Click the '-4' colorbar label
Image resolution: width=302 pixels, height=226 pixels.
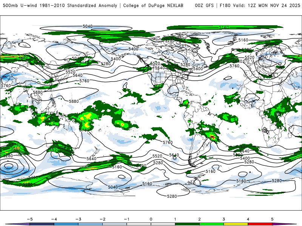54,219
